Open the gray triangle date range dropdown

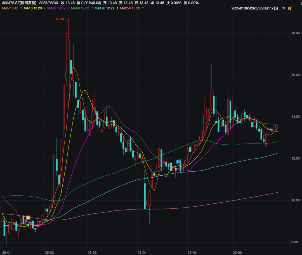[x=284, y=8]
